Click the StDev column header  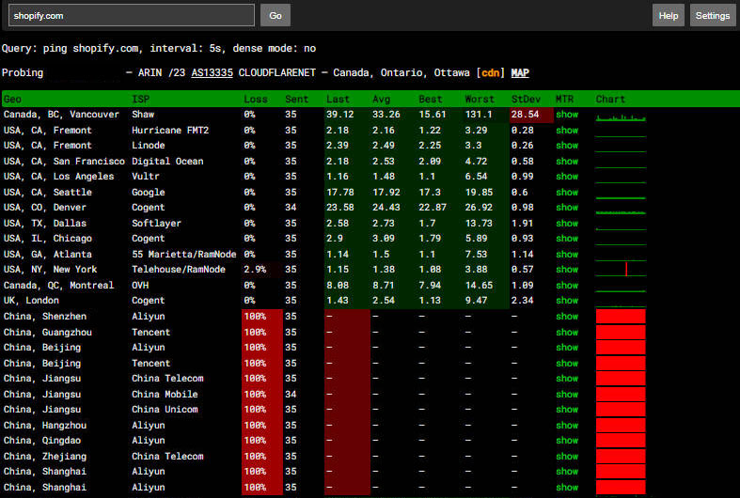(x=526, y=99)
